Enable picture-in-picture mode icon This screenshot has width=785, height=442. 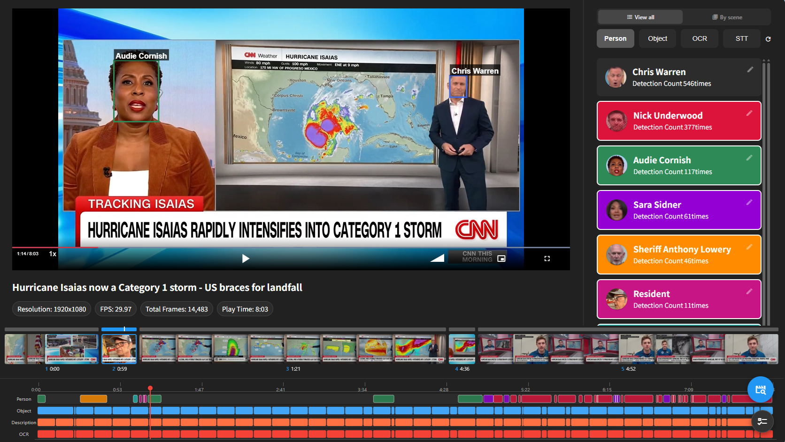click(x=501, y=259)
